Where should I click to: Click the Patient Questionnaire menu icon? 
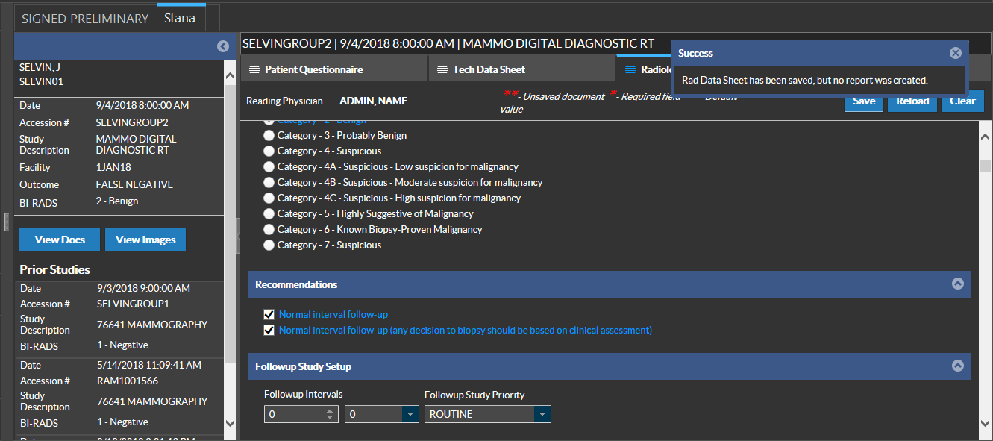(x=254, y=69)
